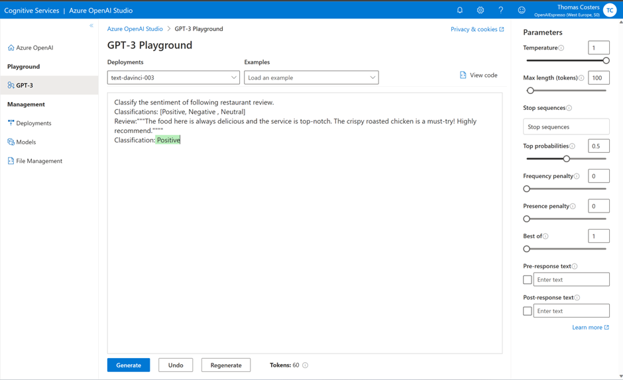Image resolution: width=623 pixels, height=380 pixels.
Task: Click the Tokens info icon
Action: tap(305, 365)
